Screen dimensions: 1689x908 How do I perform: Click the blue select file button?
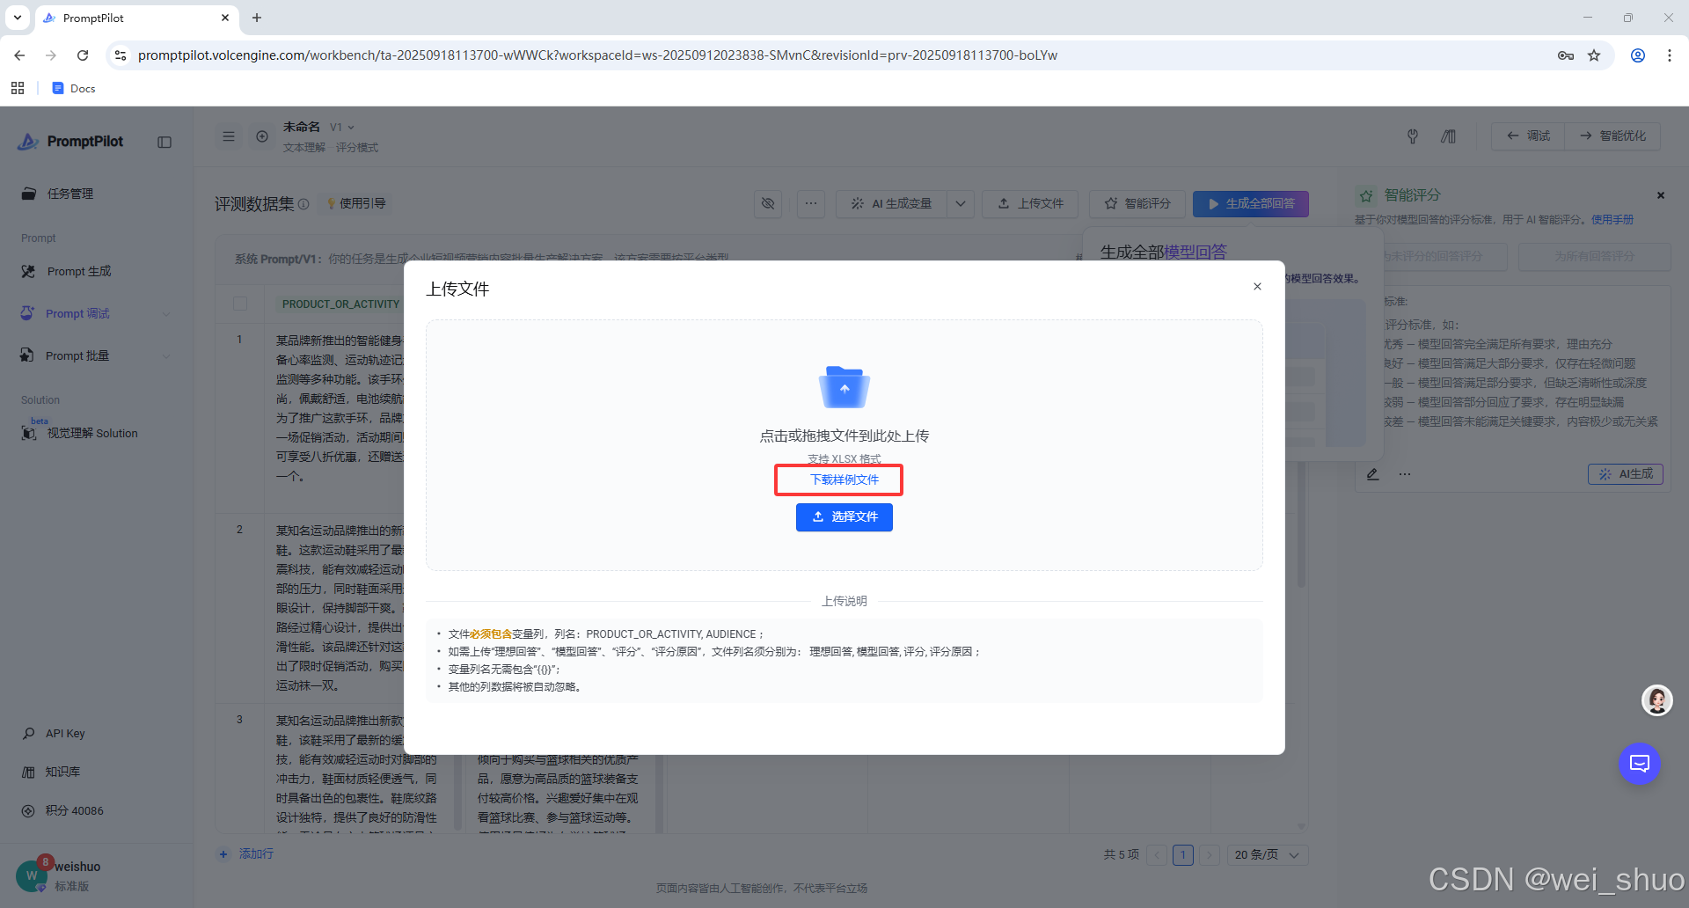[844, 517]
